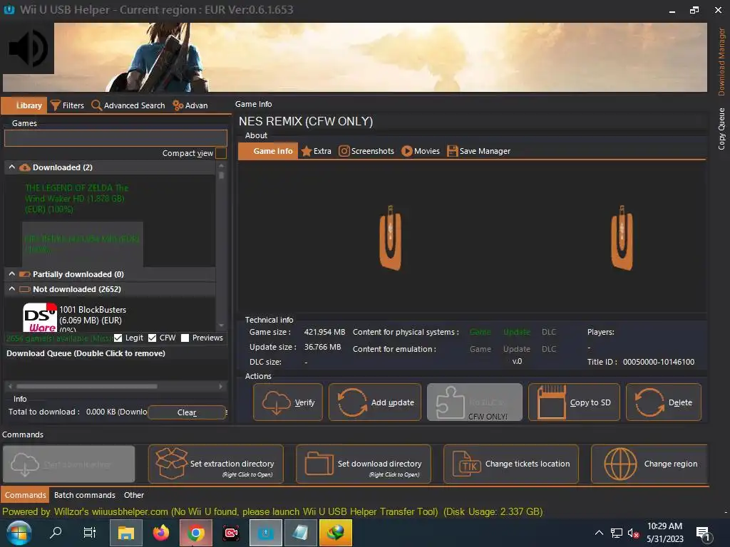Switch to Wii U USB Helper taskbar icon
The width and height of the screenshot is (730, 547).
point(265,533)
